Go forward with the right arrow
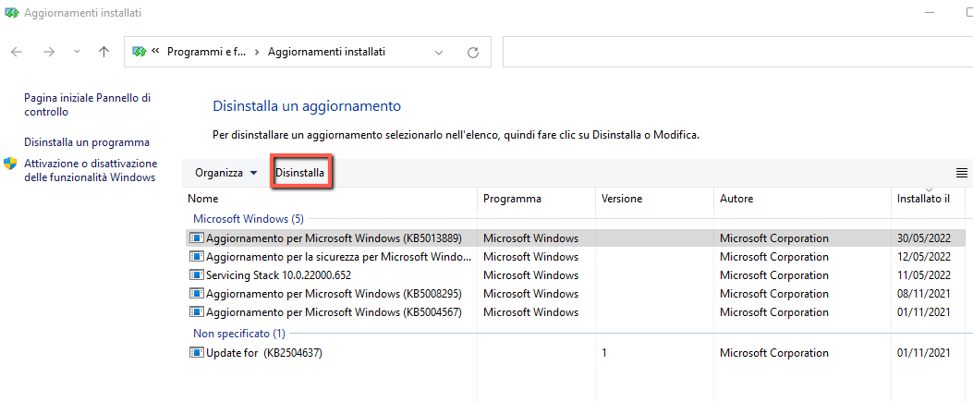 tap(49, 52)
